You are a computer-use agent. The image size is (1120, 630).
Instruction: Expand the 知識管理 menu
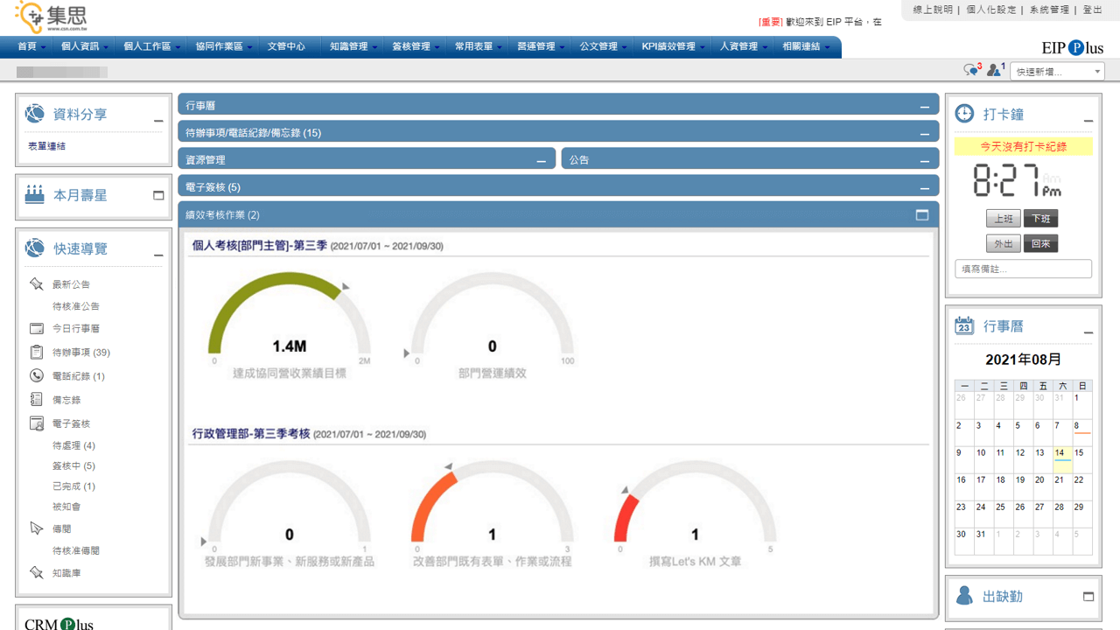click(353, 46)
